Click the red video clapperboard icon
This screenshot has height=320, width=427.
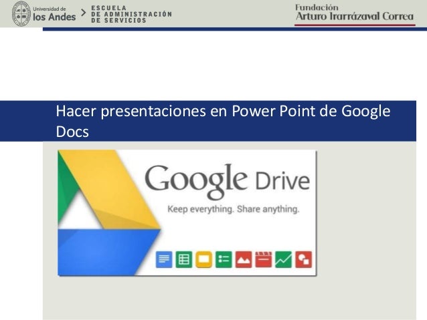tap(263, 259)
